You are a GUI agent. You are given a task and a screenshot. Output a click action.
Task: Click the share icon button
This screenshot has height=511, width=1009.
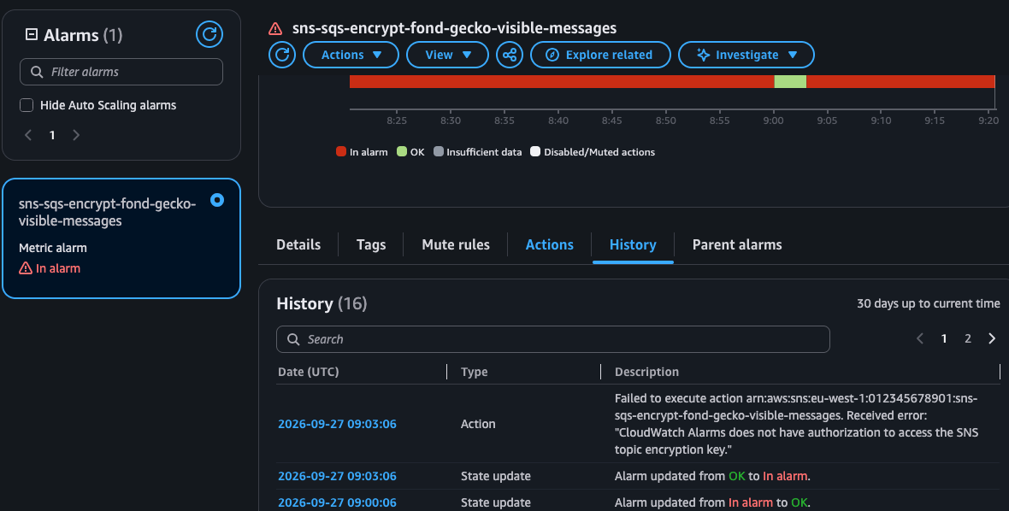[510, 55]
